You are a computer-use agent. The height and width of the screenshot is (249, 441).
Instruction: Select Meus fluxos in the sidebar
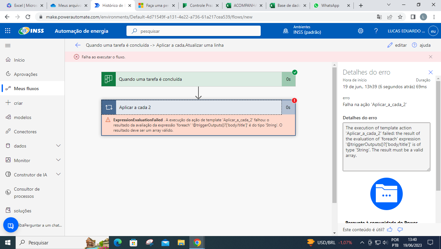tap(32, 89)
